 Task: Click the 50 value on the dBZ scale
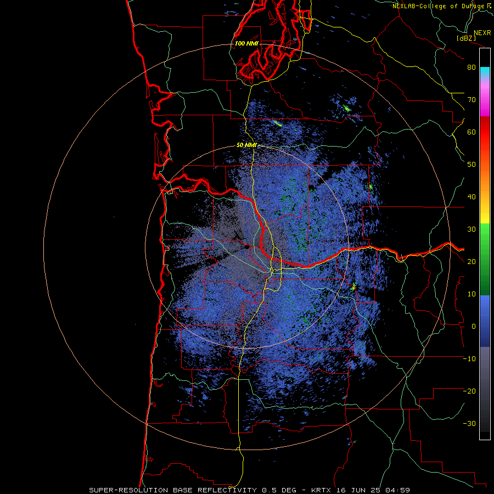tap(471, 165)
